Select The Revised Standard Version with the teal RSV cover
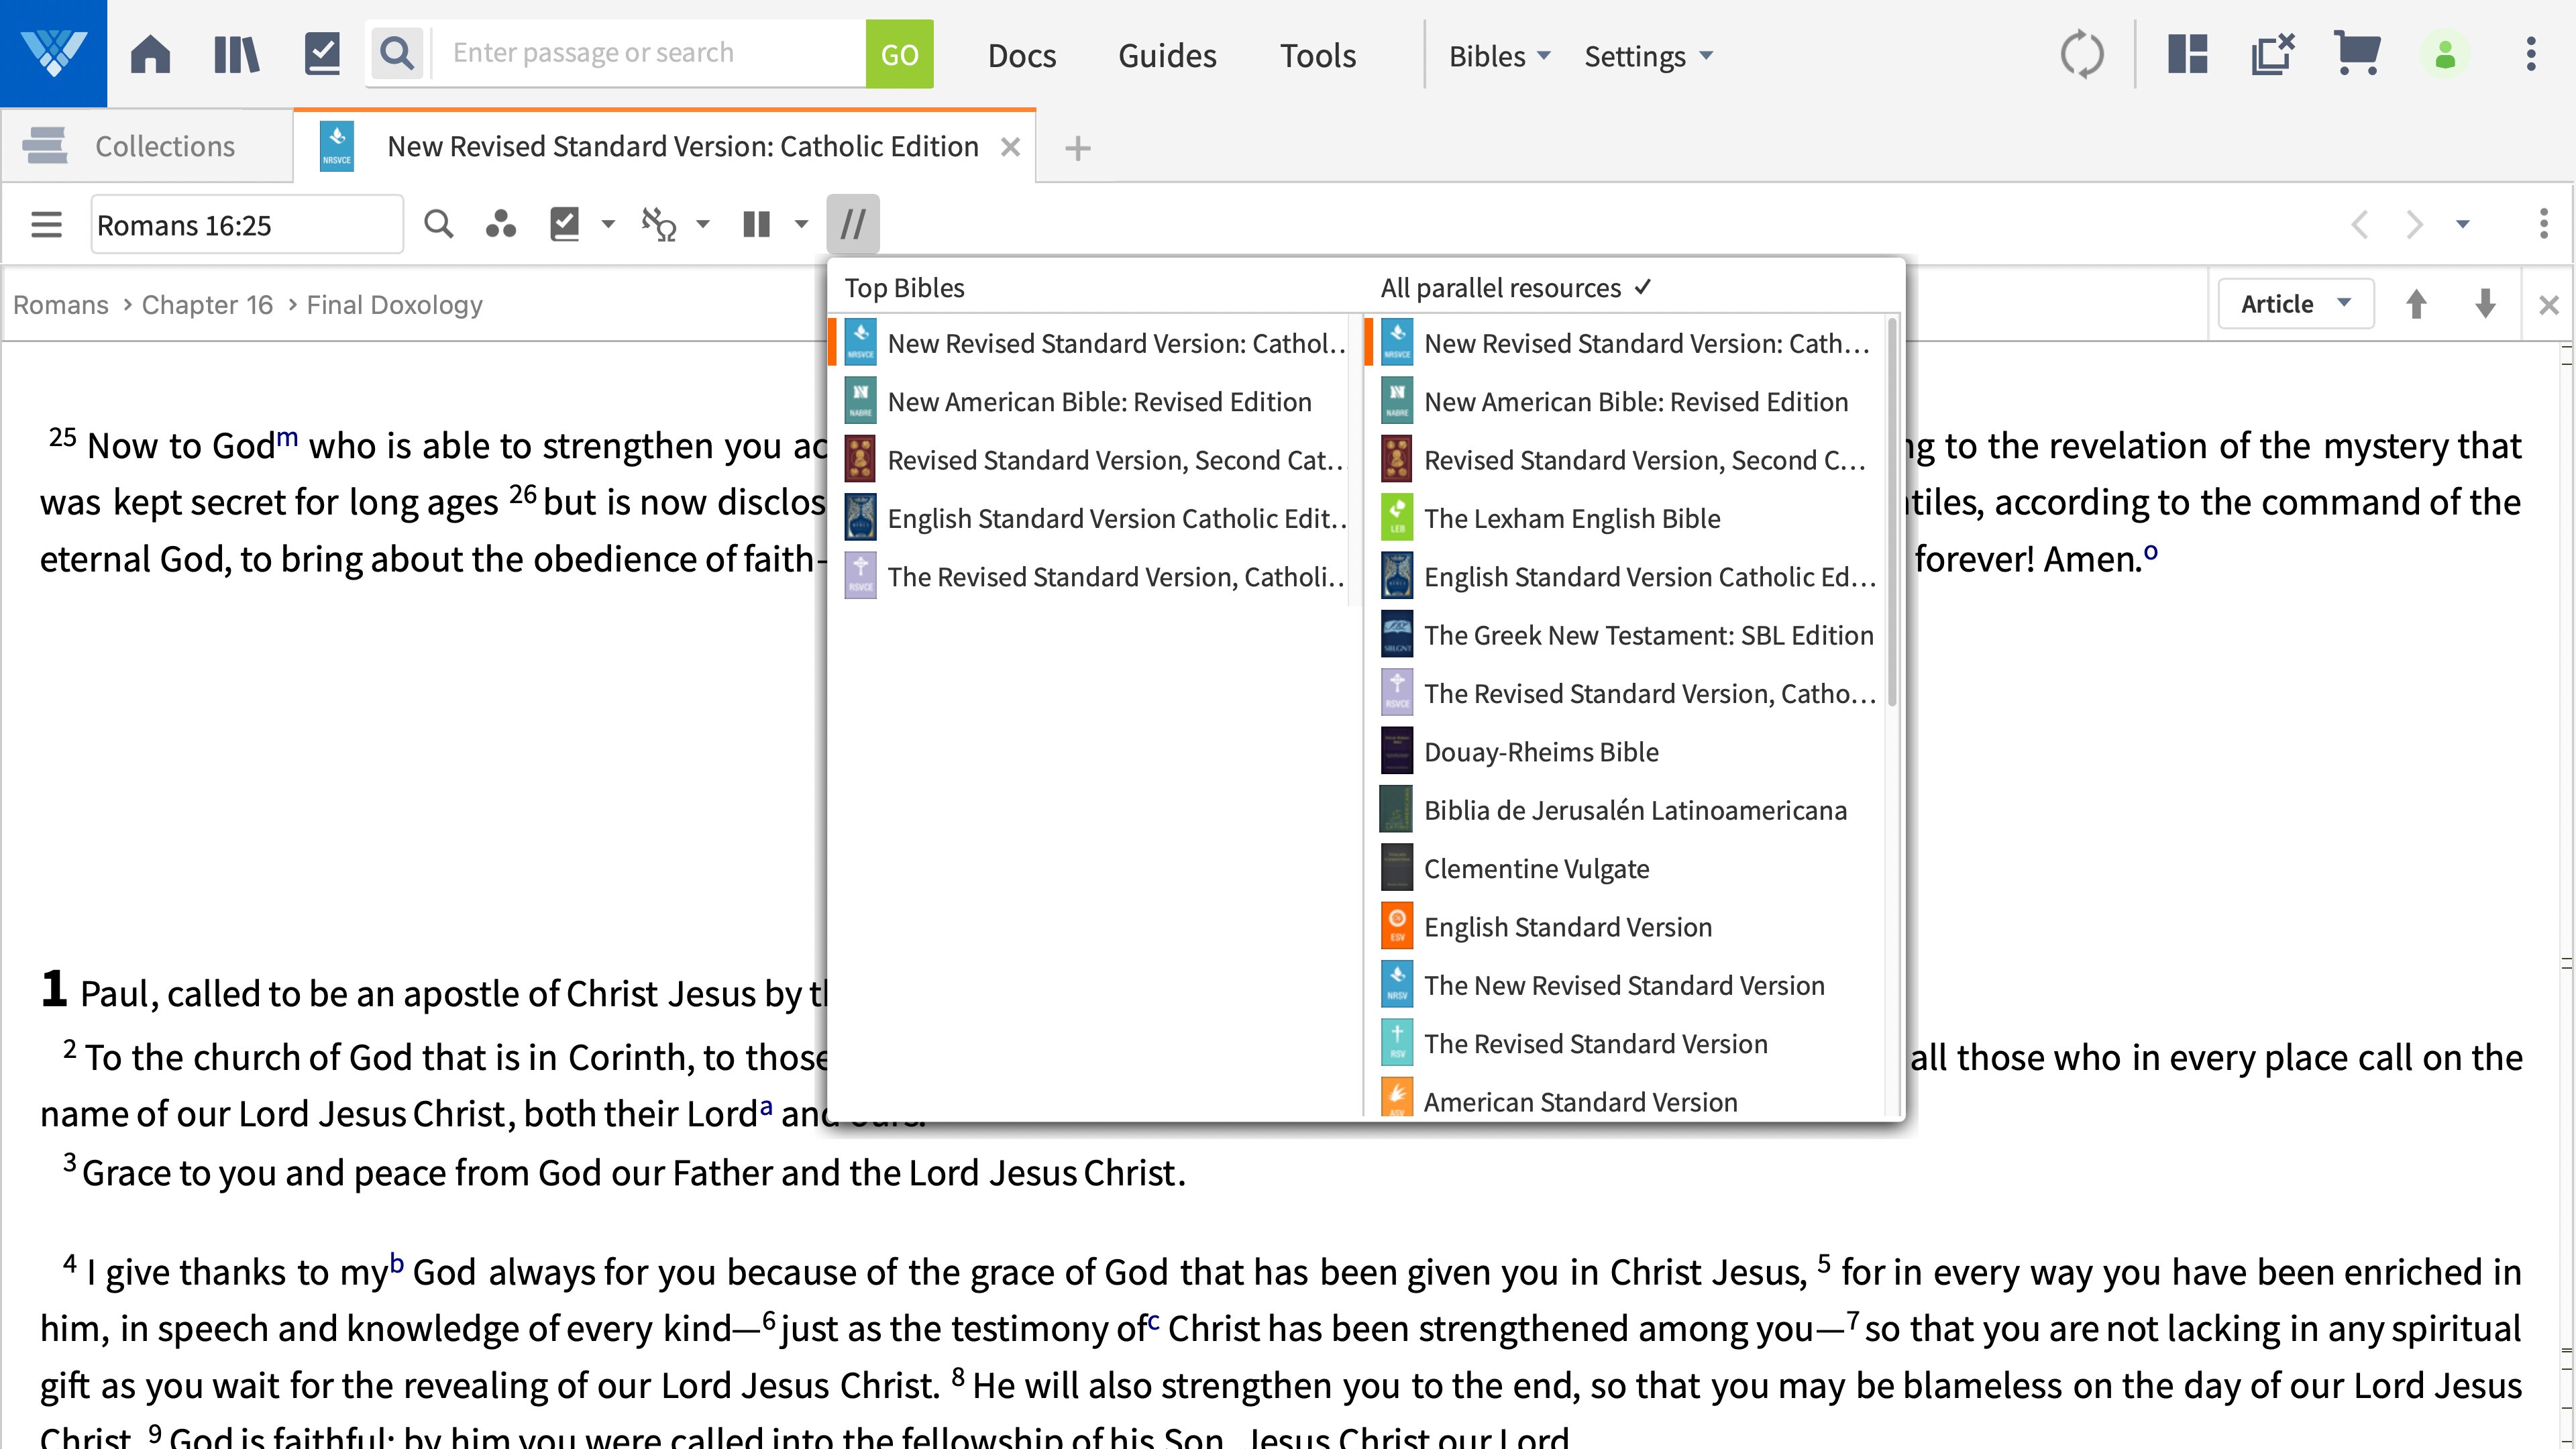The height and width of the screenshot is (1449, 2576). [x=1625, y=1043]
